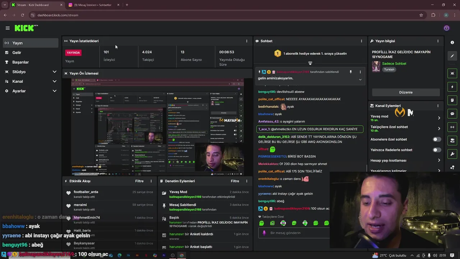Click the stream preview thumbnail
Viewport: 460px width, 259px height.
157,127
